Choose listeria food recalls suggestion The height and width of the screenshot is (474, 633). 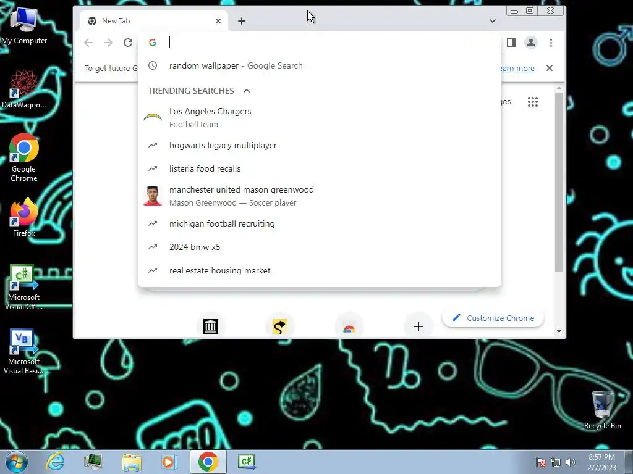[x=320, y=169]
